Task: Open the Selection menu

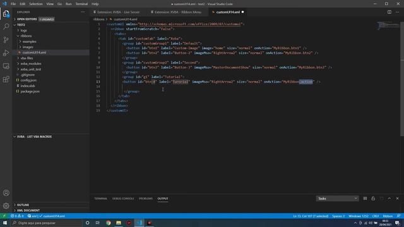Action: coord(36,4)
